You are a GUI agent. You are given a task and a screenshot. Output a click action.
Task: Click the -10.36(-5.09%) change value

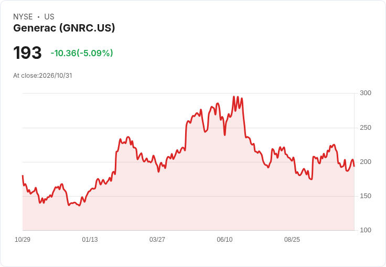(82, 53)
